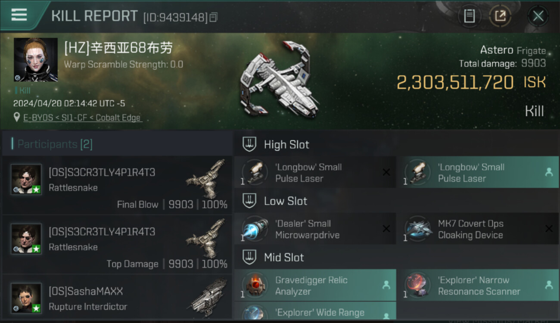Select the 'Dealer' Small Microwarpdrive item

(x=315, y=229)
